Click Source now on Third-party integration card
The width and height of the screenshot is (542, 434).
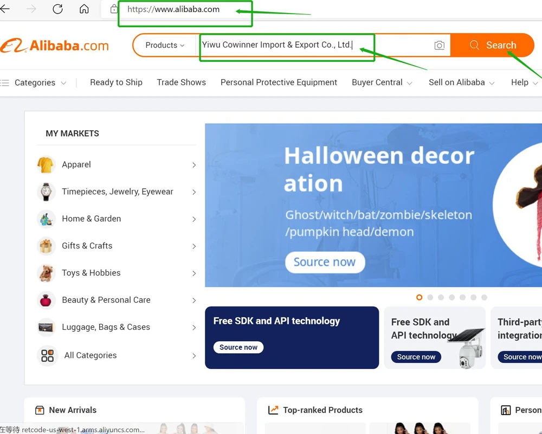click(x=520, y=357)
